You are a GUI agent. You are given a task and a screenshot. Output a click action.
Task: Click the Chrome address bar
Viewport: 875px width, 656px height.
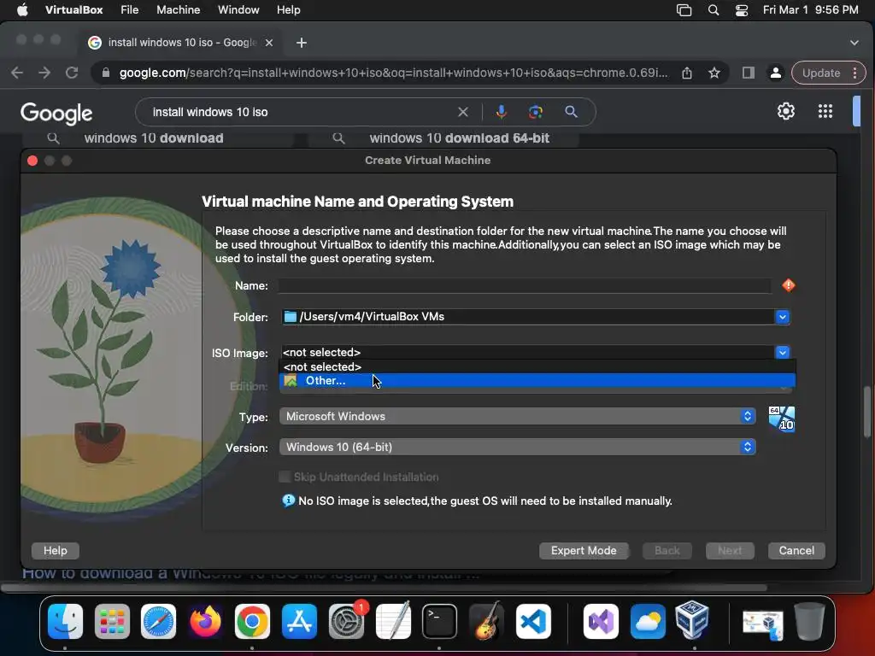tap(393, 73)
